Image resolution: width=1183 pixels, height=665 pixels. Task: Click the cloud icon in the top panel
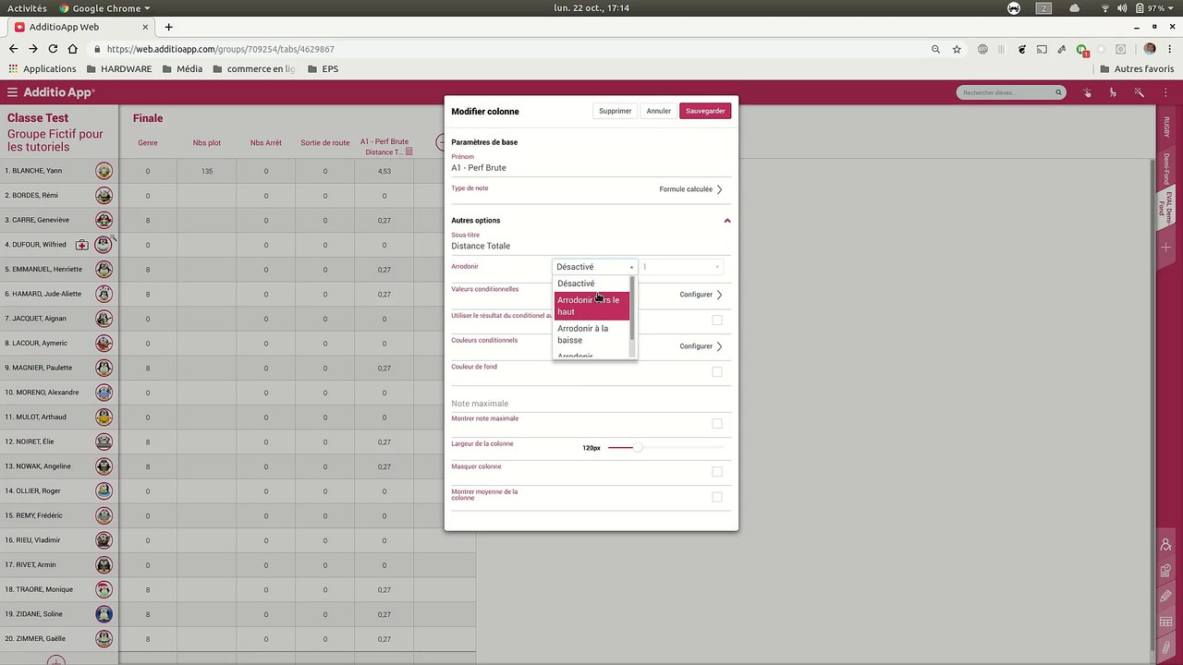[1074, 8]
